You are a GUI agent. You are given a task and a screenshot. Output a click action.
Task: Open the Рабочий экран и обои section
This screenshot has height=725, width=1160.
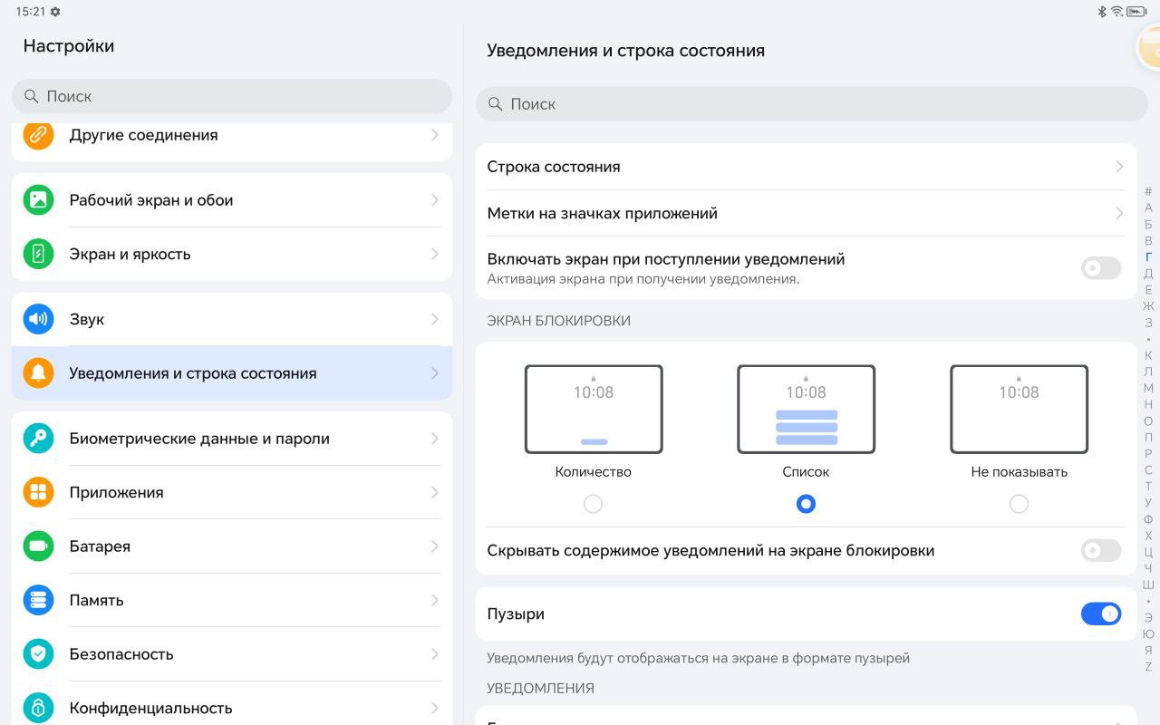pos(232,200)
